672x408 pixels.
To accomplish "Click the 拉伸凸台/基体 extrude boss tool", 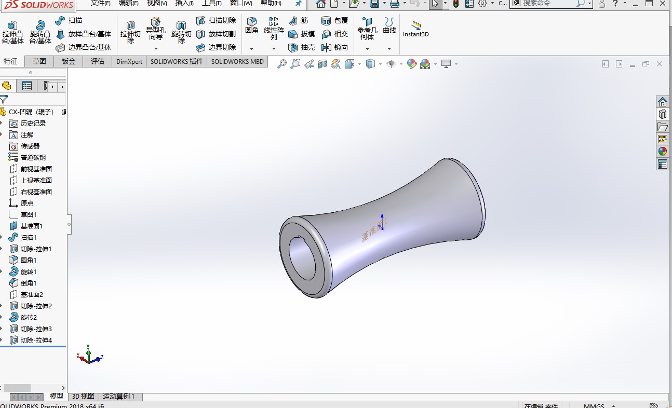I will (12, 33).
